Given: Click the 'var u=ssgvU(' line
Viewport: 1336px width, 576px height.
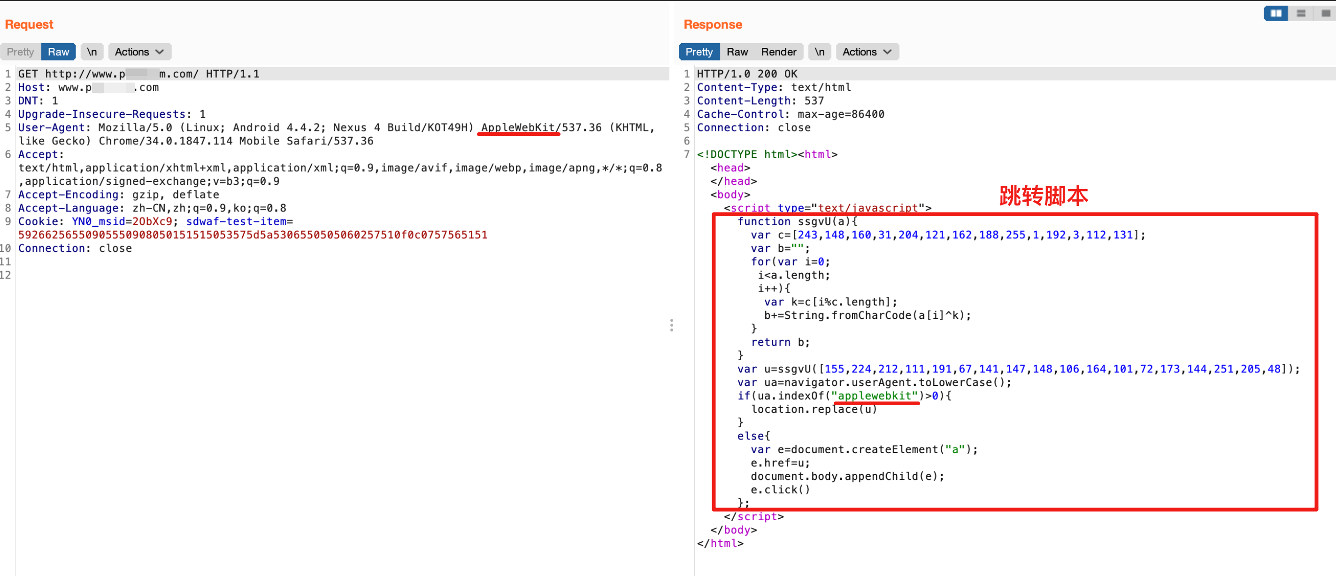Looking at the screenshot, I should point(1019,369).
